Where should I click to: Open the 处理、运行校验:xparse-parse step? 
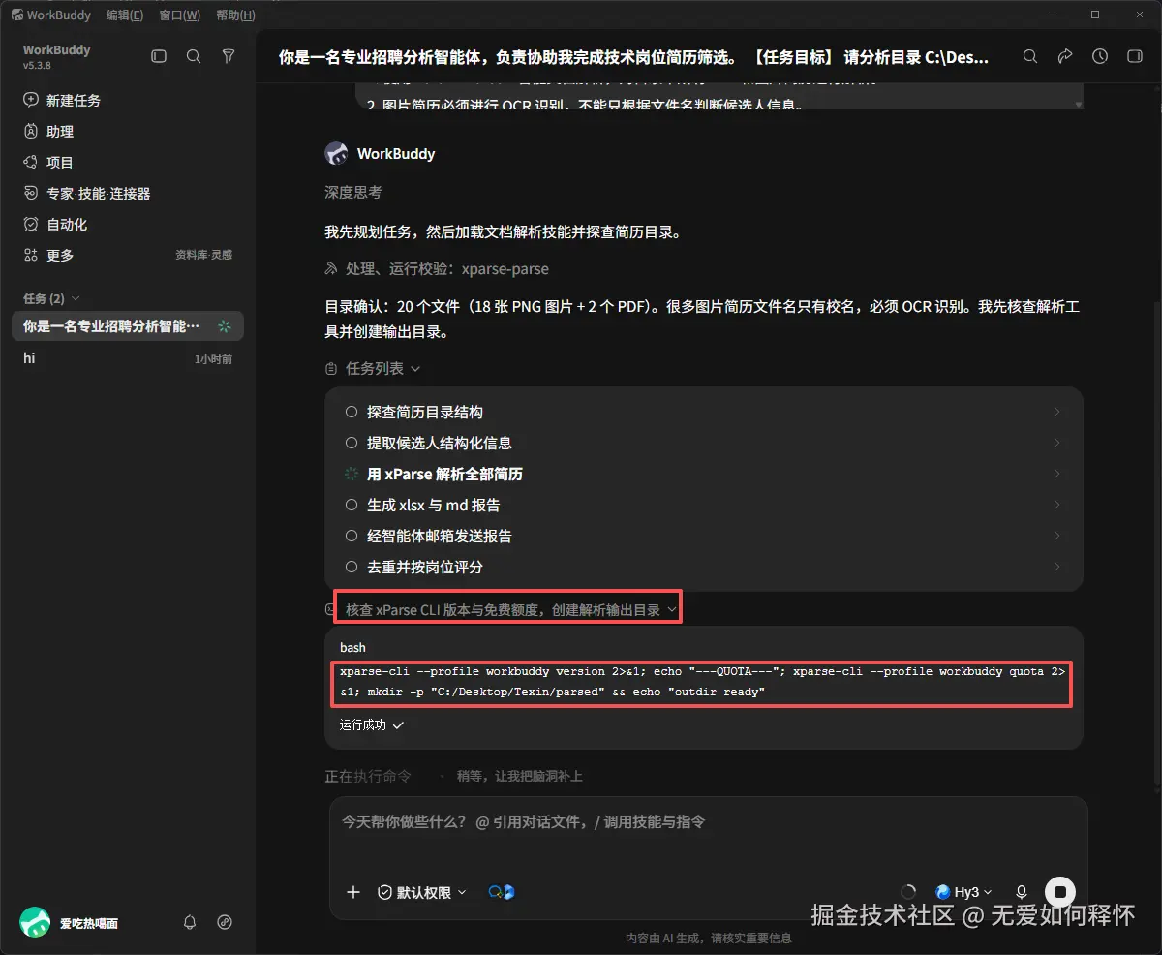437,268
